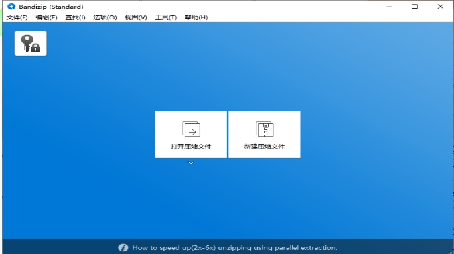Open the 文件(F) menu

[x=17, y=17]
